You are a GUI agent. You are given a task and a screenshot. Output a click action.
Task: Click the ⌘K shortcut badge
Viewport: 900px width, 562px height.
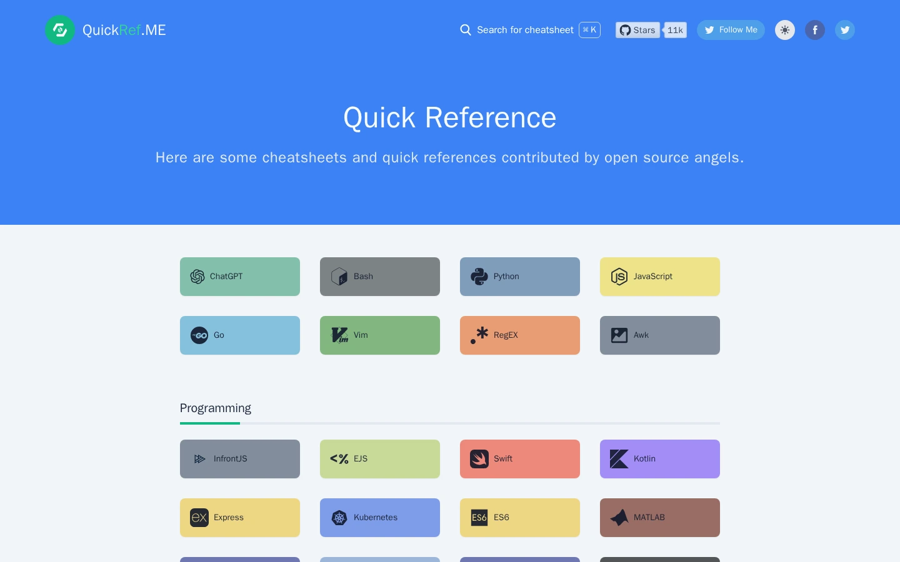[589, 30]
